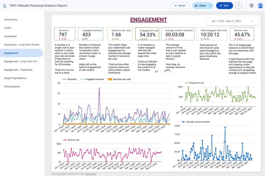Open the Engagement - Long Term Trends page
Viewport: 265px width, 176px height.
[21, 62]
